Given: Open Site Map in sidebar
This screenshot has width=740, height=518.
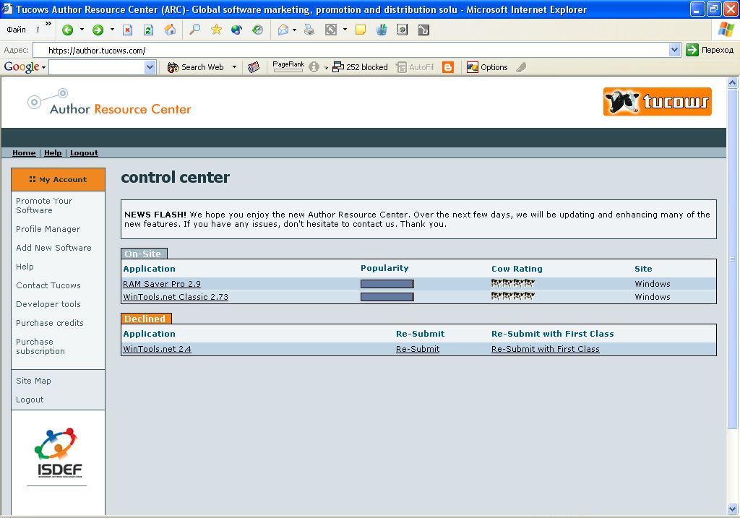Looking at the screenshot, I should [33, 381].
